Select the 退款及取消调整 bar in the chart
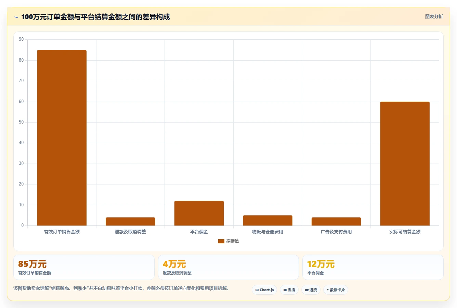The width and height of the screenshot is (457, 308). click(x=130, y=221)
